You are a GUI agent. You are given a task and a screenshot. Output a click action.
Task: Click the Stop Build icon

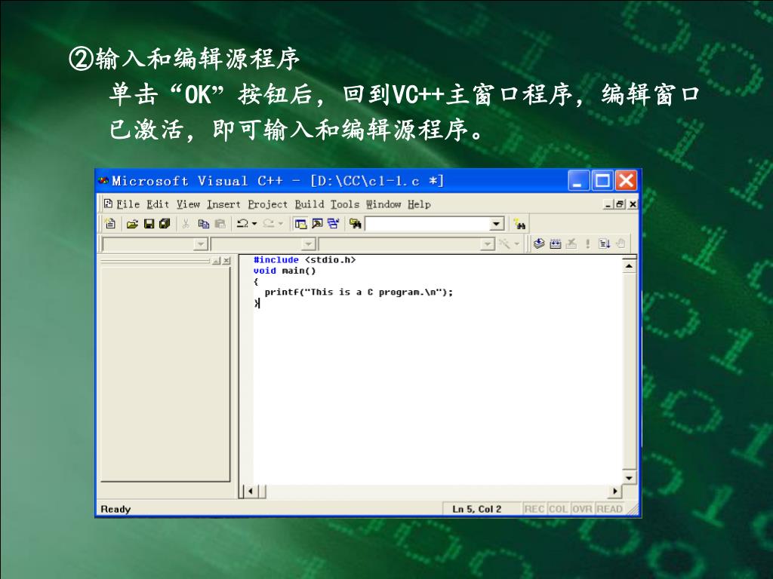pyautogui.click(x=571, y=244)
